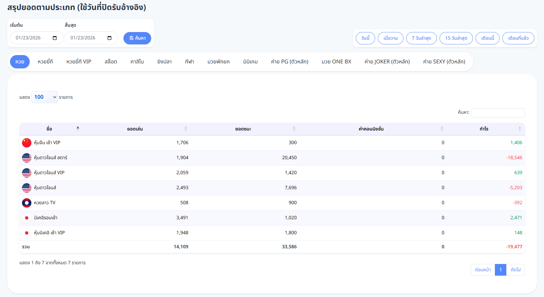This screenshot has width=544, height=297.
Task: Open the start date calendar picker icon
Action: click(x=55, y=38)
